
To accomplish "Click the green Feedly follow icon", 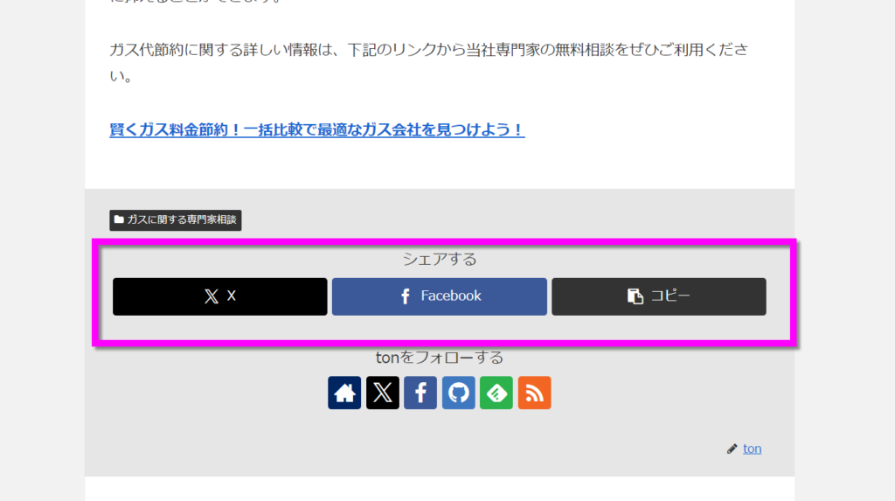I will [496, 393].
